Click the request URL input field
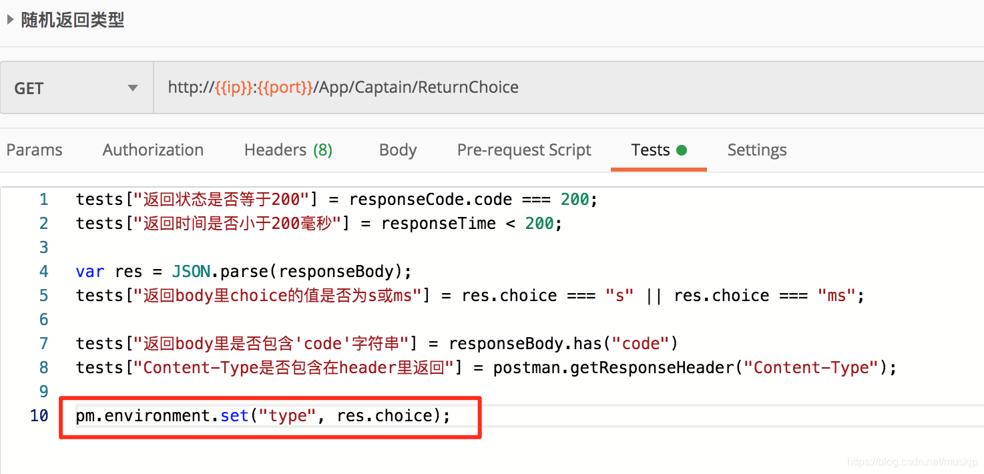 click(x=569, y=87)
